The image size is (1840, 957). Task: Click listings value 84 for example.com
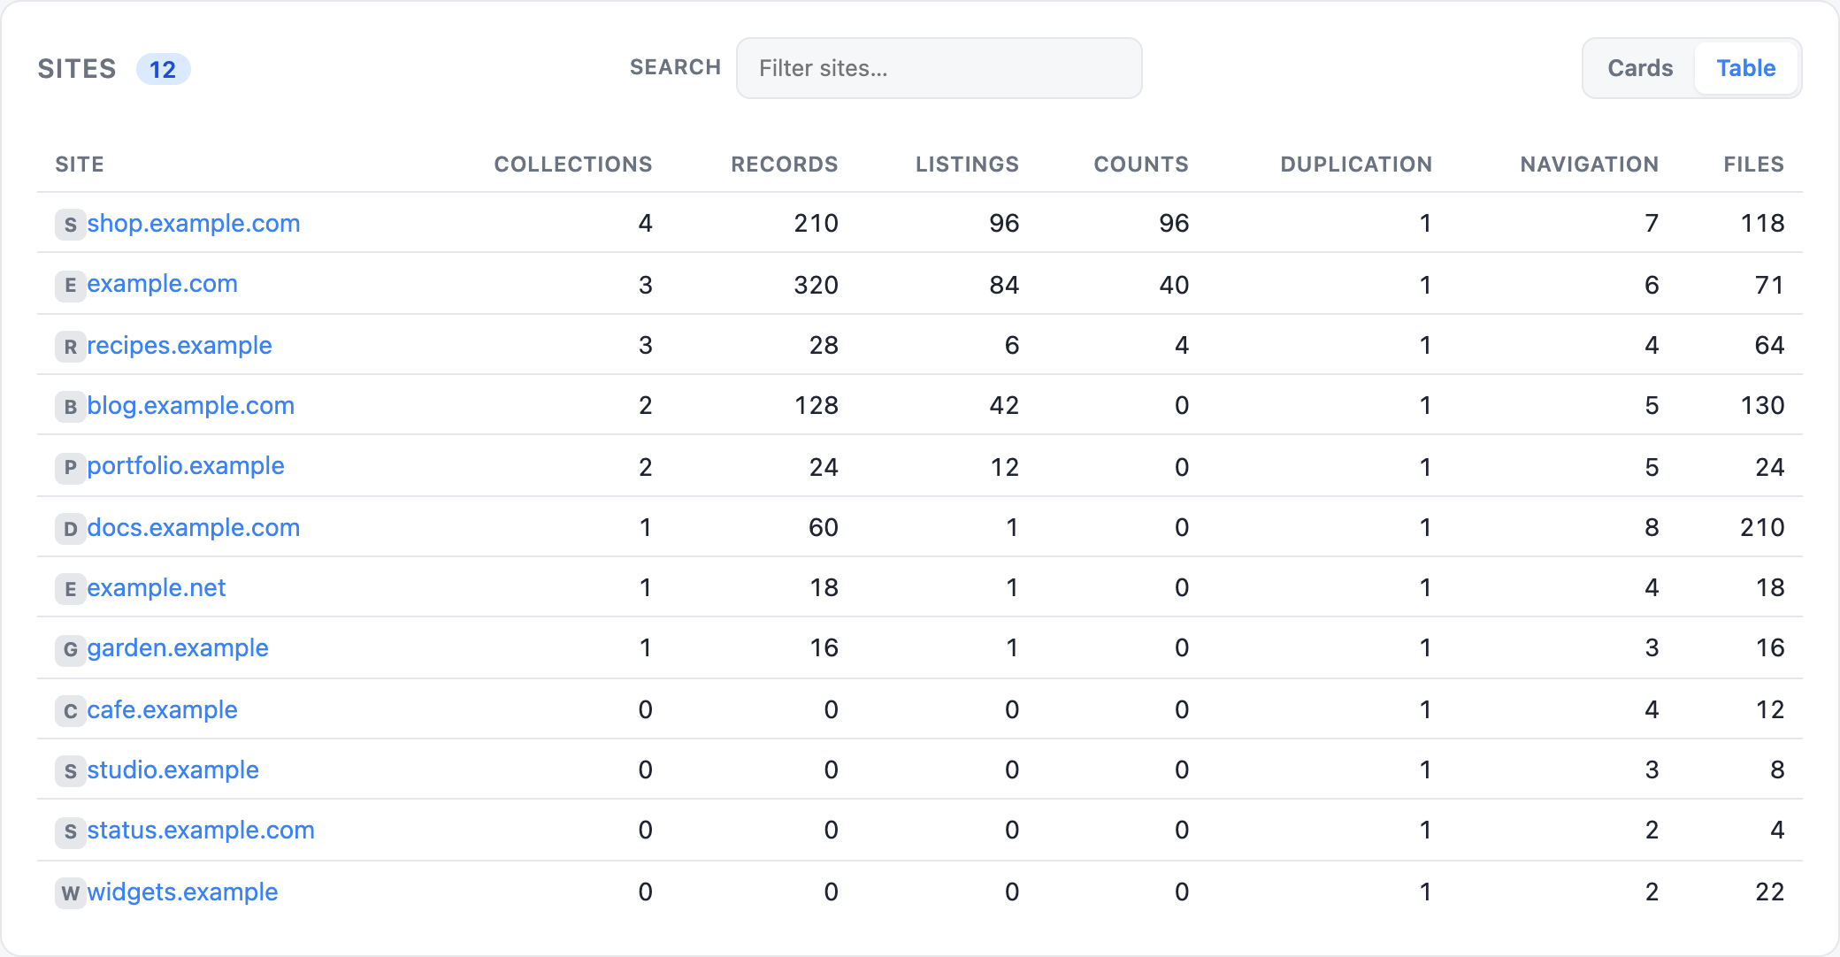[x=1004, y=285]
